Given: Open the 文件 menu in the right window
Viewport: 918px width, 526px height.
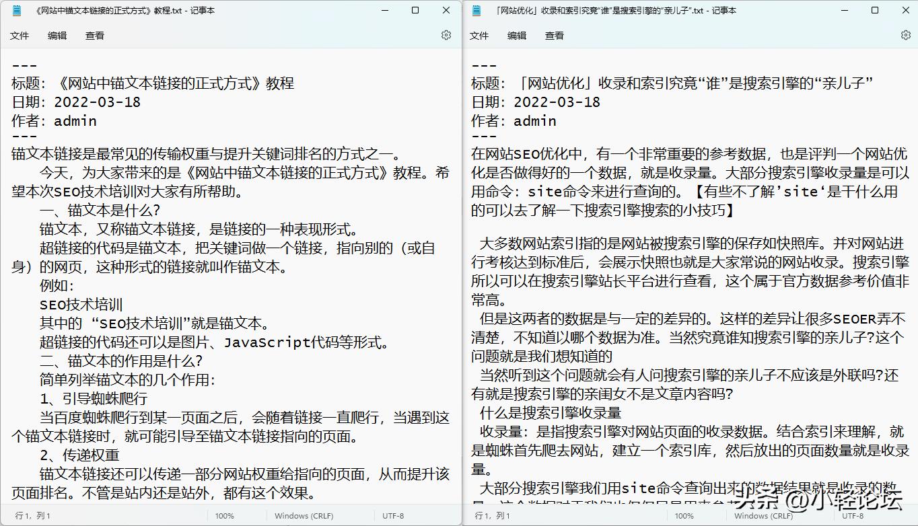Looking at the screenshot, I should (479, 35).
